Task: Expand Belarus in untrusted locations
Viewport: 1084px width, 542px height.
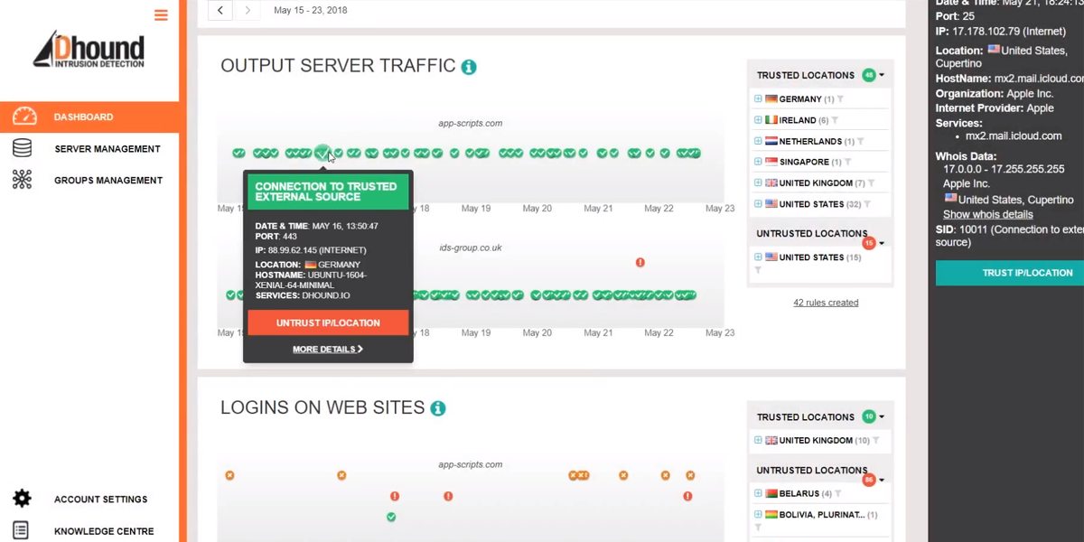Action: (x=758, y=494)
